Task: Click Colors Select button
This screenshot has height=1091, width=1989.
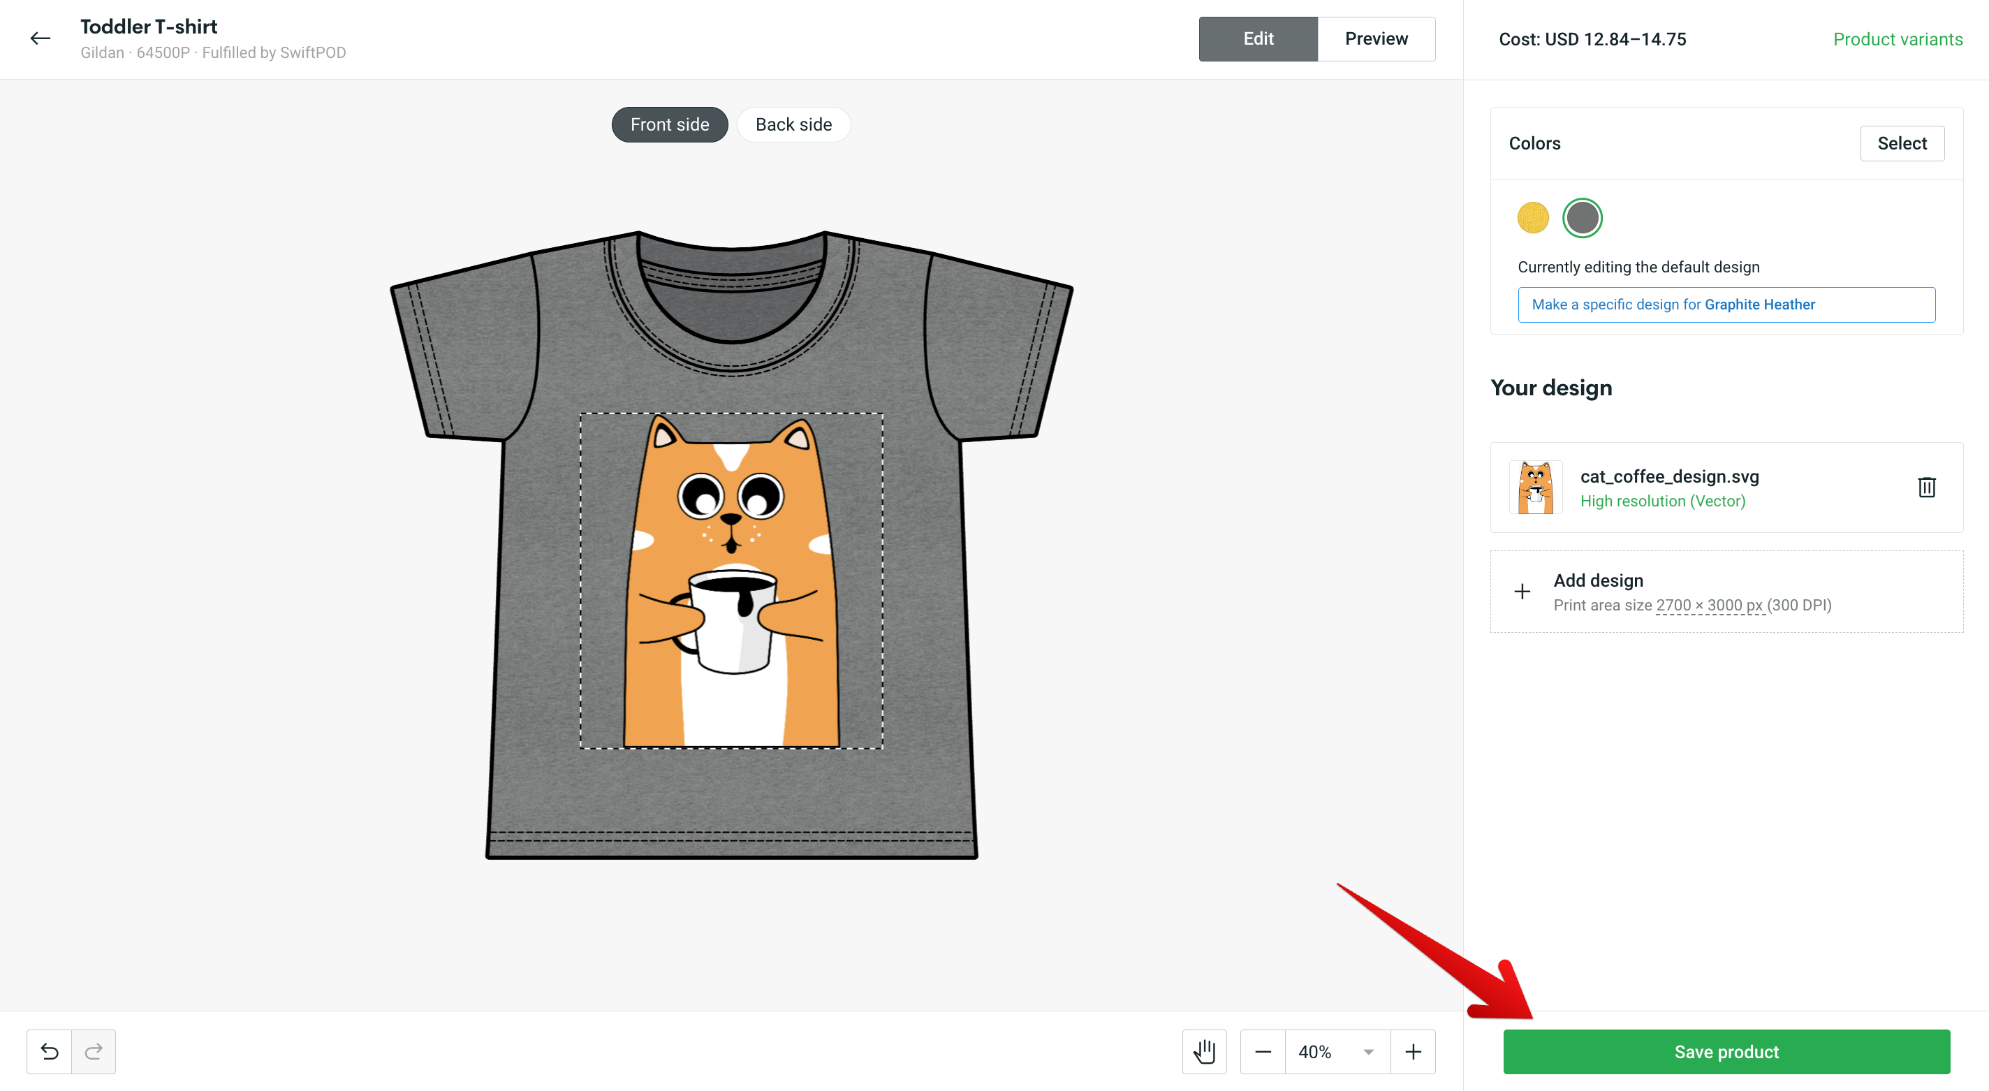Action: click(x=1902, y=144)
